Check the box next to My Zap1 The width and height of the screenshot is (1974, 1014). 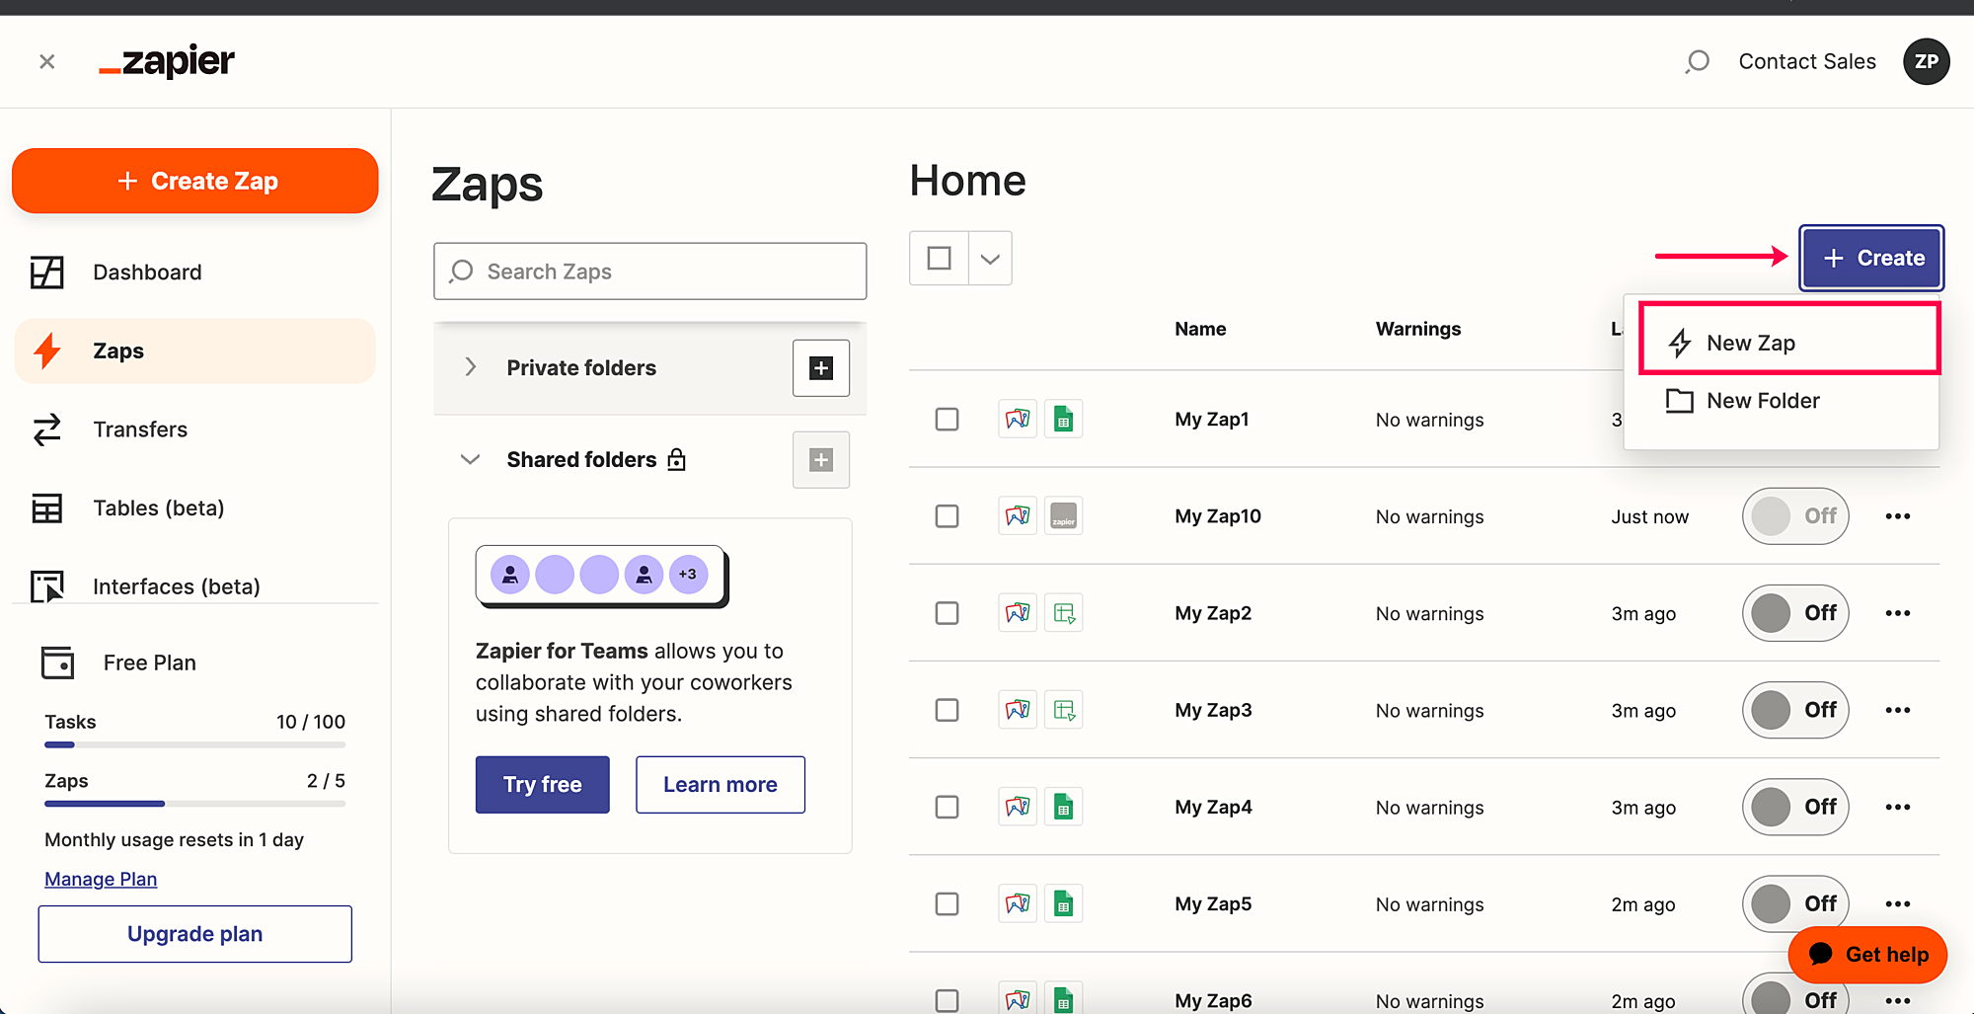tap(947, 420)
